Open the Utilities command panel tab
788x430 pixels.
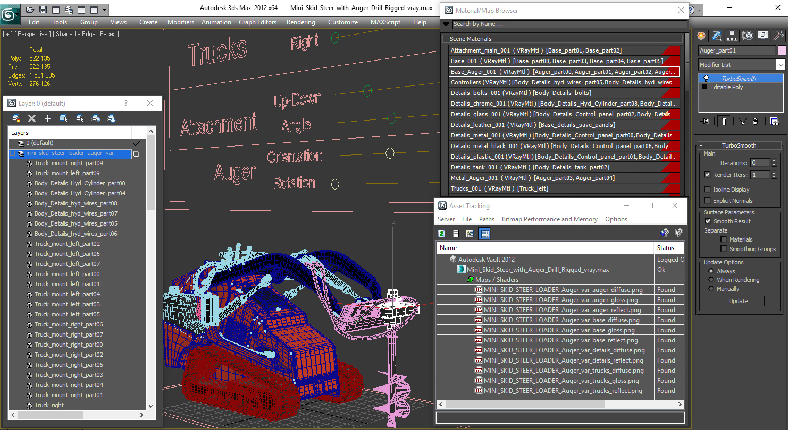pyautogui.click(x=778, y=36)
